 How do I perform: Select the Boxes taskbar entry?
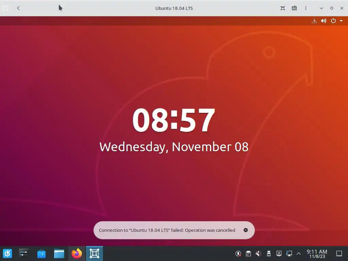(x=94, y=254)
